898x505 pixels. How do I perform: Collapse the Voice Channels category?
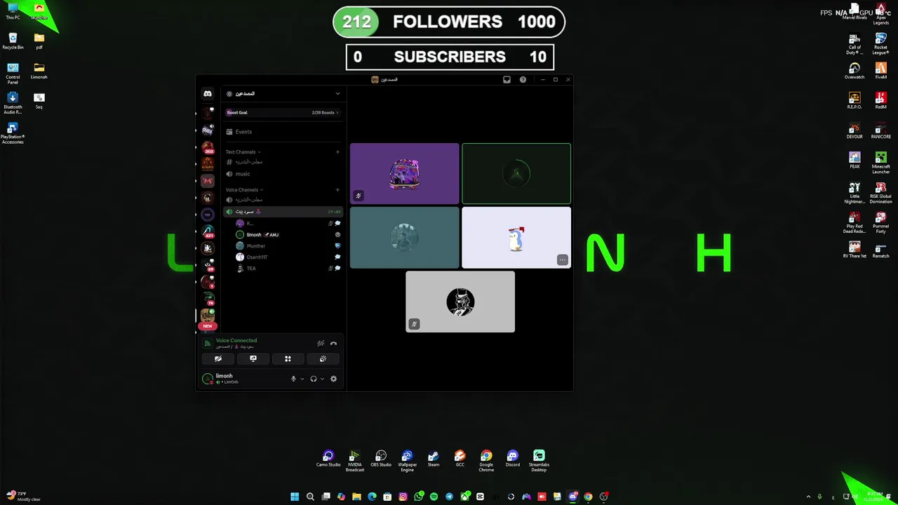(244, 189)
